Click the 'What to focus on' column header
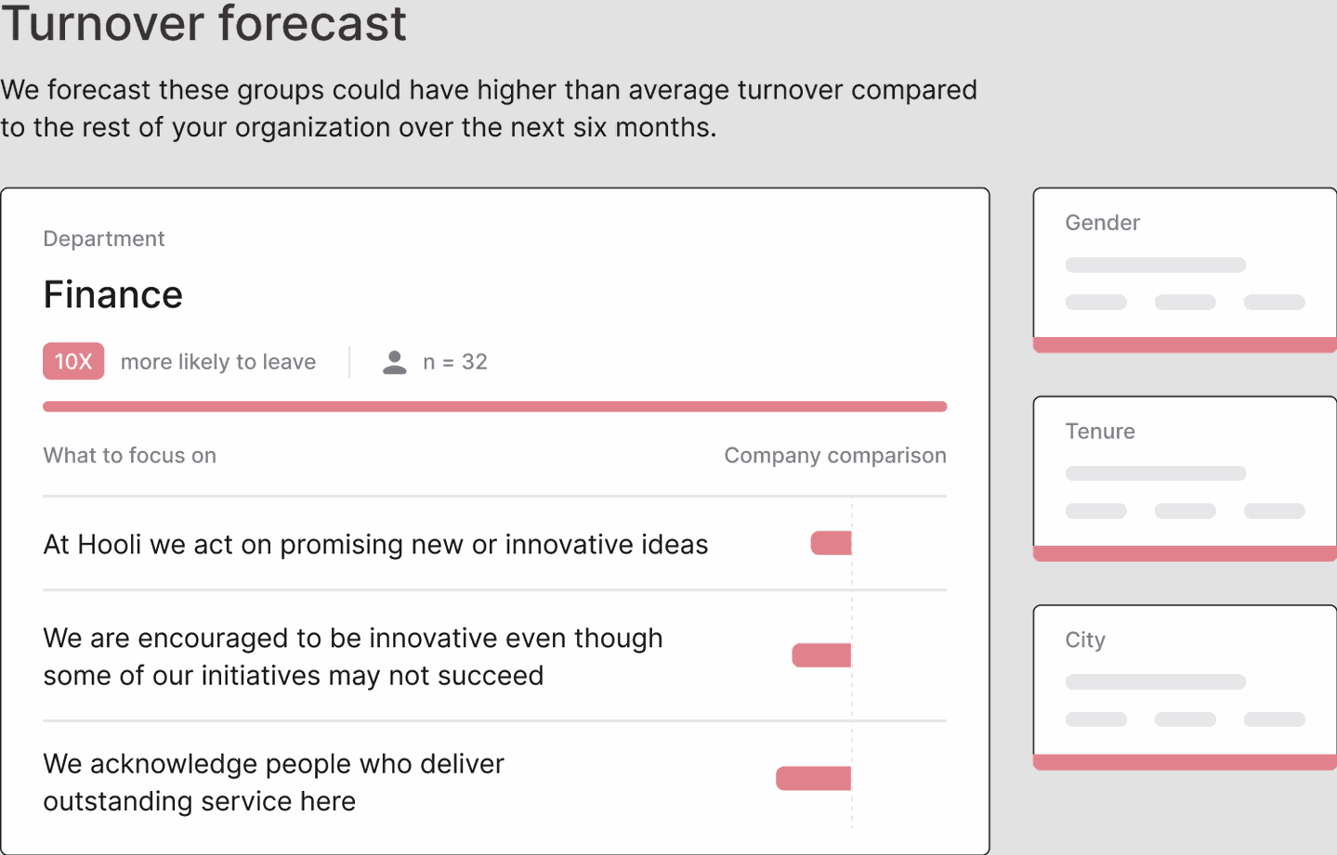 point(130,456)
